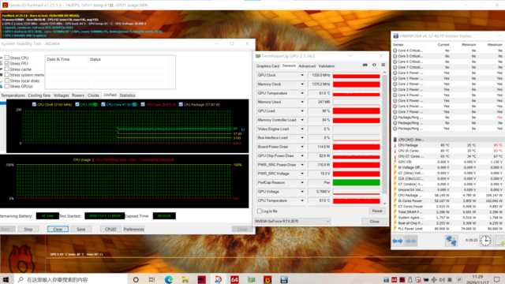Click GPU-Z screenshot camera icon
The height and width of the screenshot is (284, 505).
(x=365, y=65)
